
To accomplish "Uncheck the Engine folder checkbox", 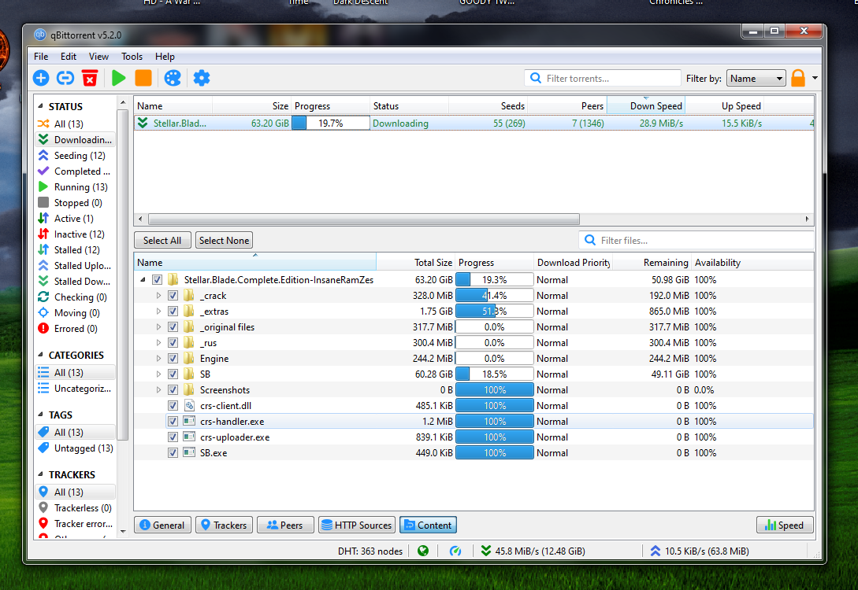I will click(173, 359).
